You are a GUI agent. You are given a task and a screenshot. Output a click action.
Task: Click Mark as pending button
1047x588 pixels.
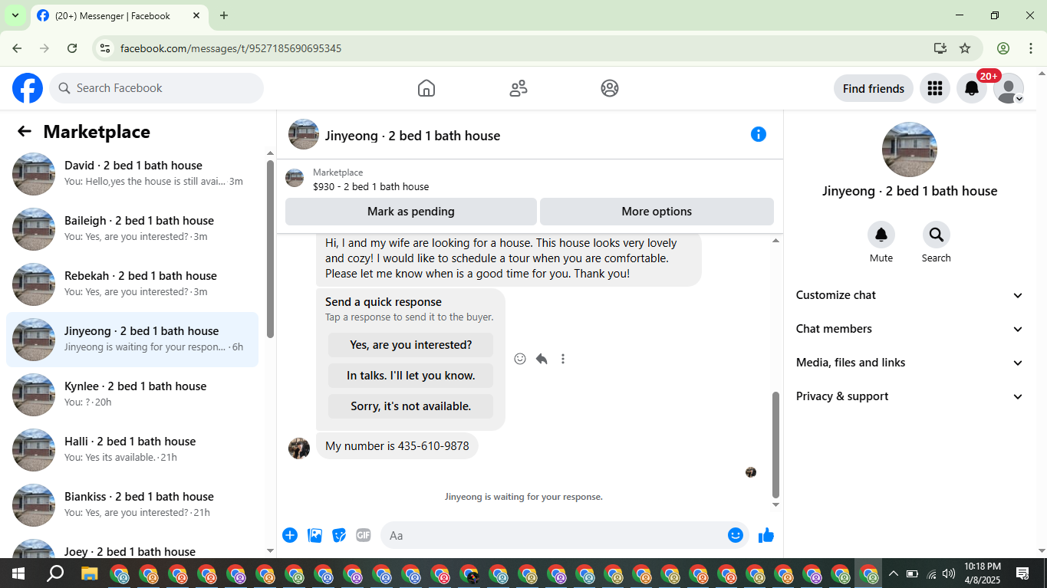411,212
